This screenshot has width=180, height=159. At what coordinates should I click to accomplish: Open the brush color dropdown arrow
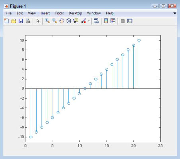[88, 21]
